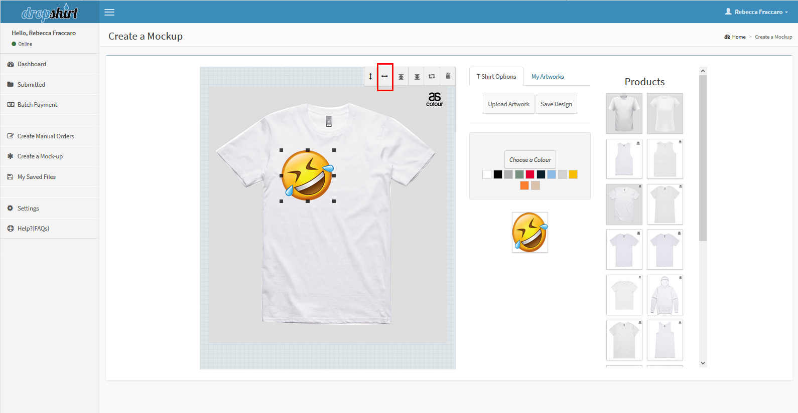Select the orange colour swatch
Screen dimensions: 798x413
point(524,185)
